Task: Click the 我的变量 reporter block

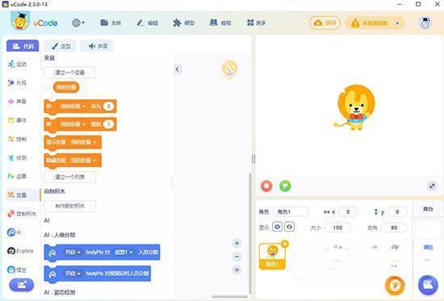Action: click(66, 87)
